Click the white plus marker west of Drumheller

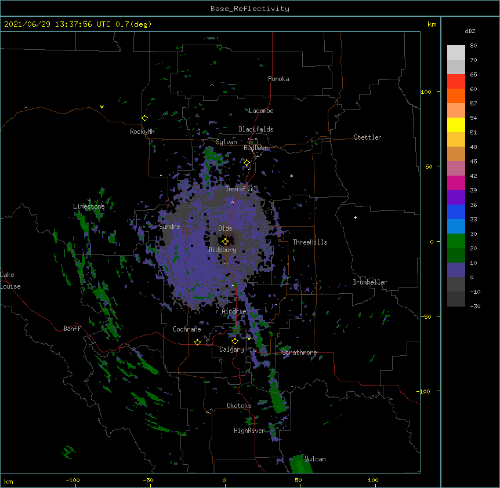[x=355, y=217]
